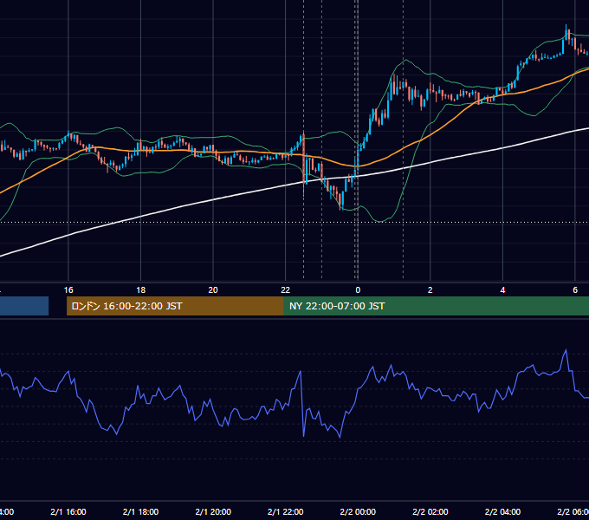Click the 2/2 00:00 date label
589x520 pixels.
358,511
